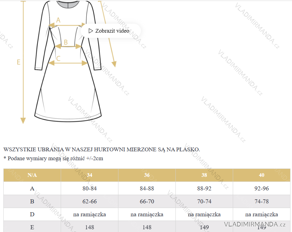Click the row D label in table
The image size is (292, 232).
[x=32, y=214]
